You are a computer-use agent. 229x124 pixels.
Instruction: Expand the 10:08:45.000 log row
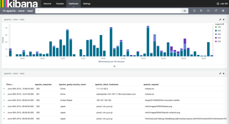[4, 89]
